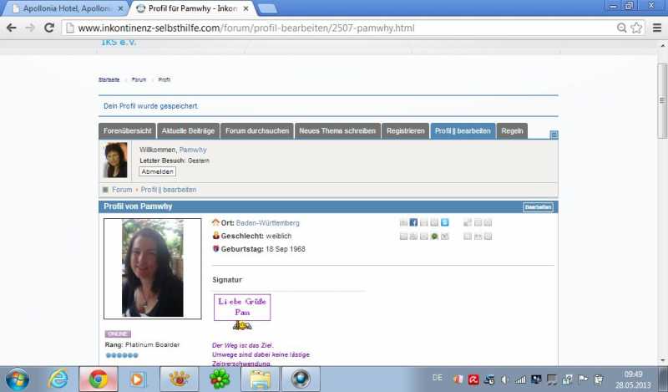Open the ICQ flower icon in taskbar
Viewport: 668px width, 392px height.
[x=220, y=379]
